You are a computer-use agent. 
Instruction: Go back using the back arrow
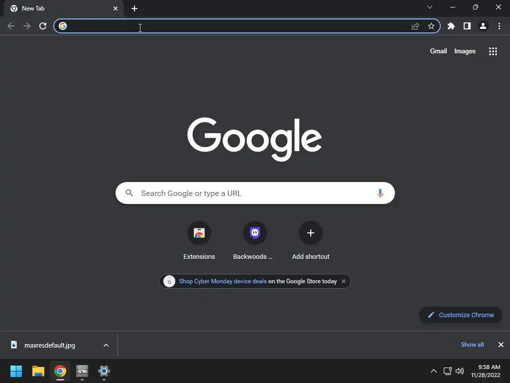(11, 26)
